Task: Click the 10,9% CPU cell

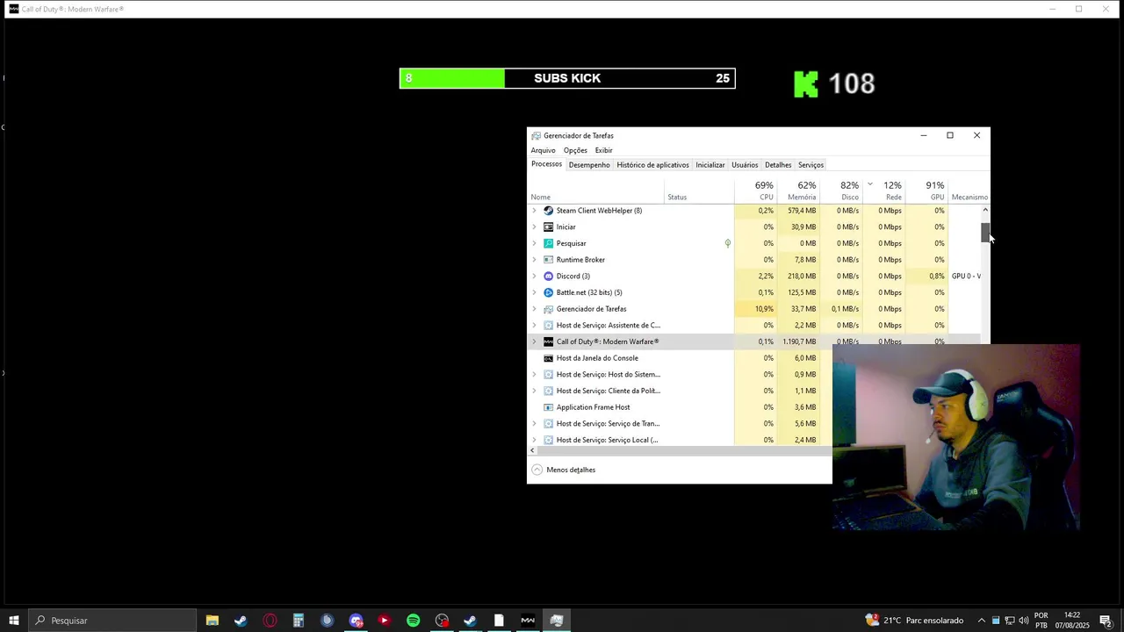Action: coord(756,309)
